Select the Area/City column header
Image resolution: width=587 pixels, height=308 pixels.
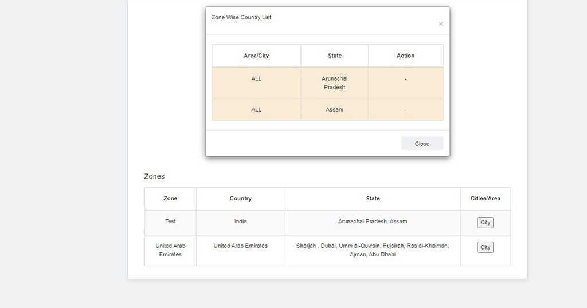coord(256,56)
